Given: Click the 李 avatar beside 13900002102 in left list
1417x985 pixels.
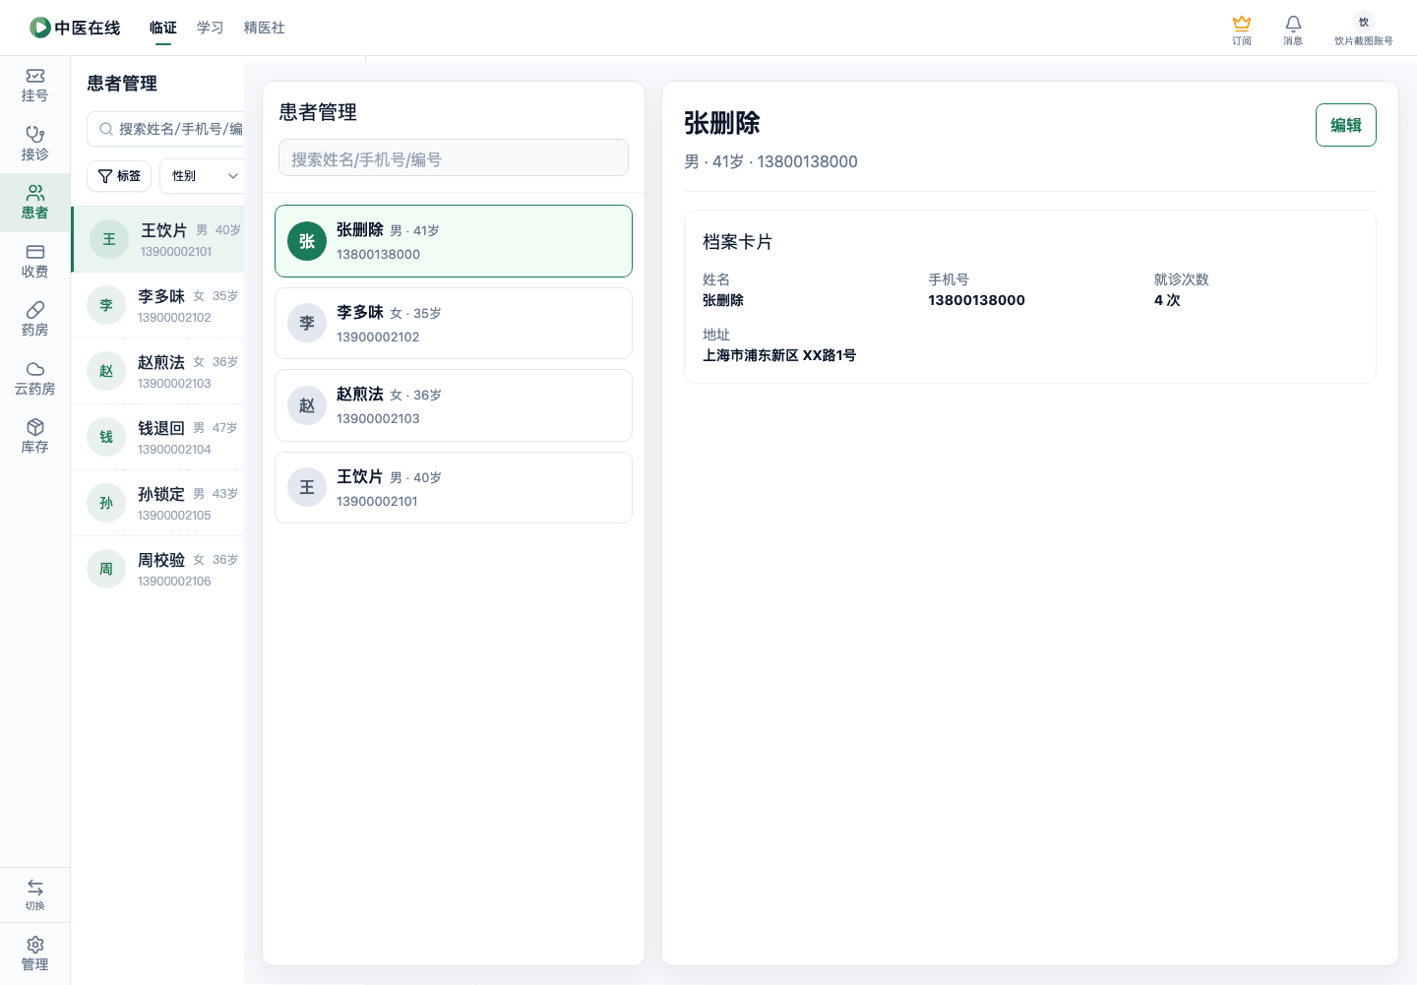Looking at the screenshot, I should (x=106, y=305).
